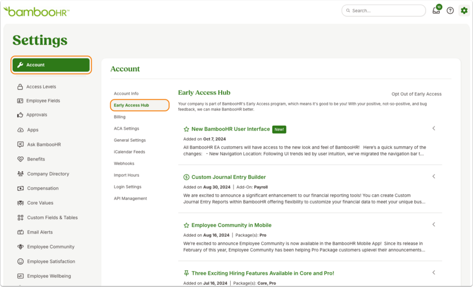Open the inbox notifications icon
The height and width of the screenshot is (287, 473).
pyautogui.click(x=436, y=10)
